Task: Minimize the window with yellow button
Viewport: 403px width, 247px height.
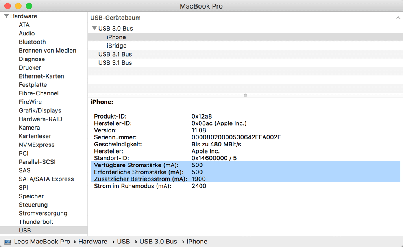Action: (18, 6)
